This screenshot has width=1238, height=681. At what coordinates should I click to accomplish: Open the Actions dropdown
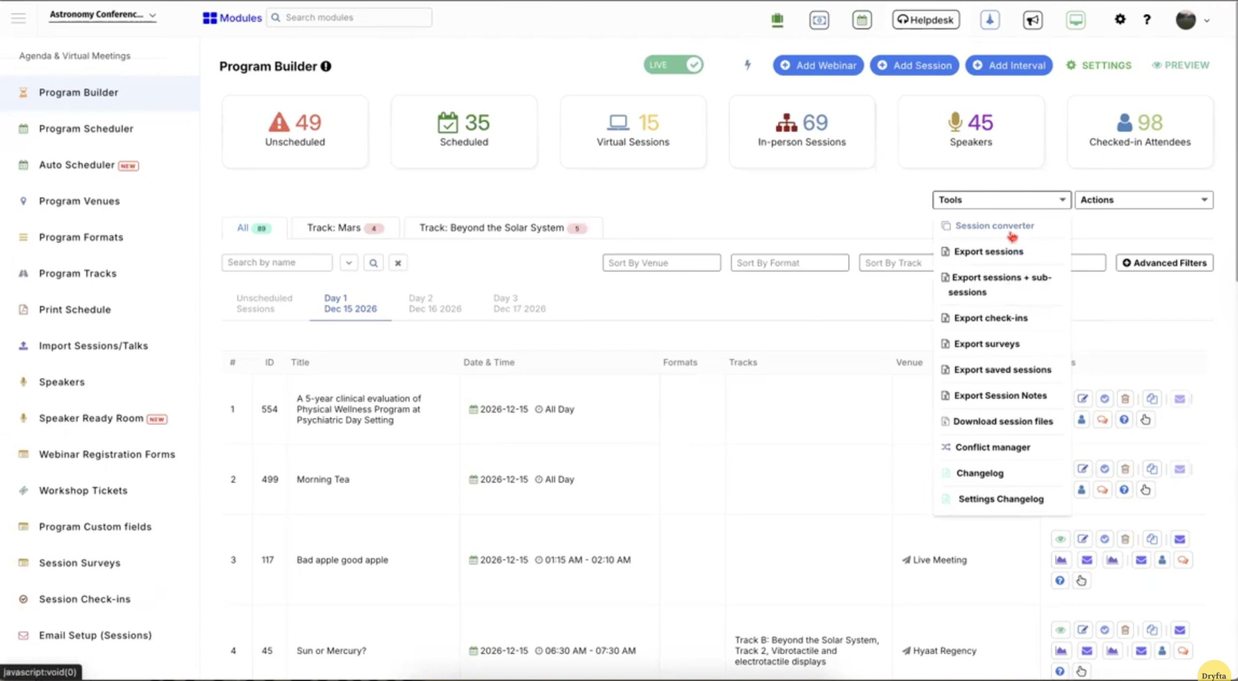(1143, 200)
